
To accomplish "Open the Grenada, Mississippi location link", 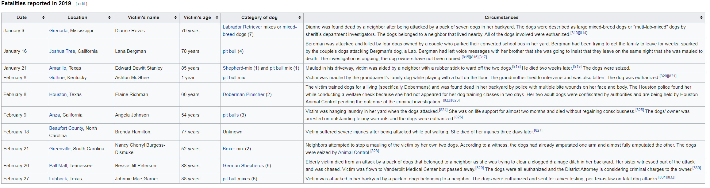I will pos(58,31).
